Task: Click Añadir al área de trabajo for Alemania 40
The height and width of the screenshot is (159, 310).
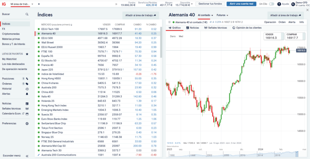Action: pos(286,15)
